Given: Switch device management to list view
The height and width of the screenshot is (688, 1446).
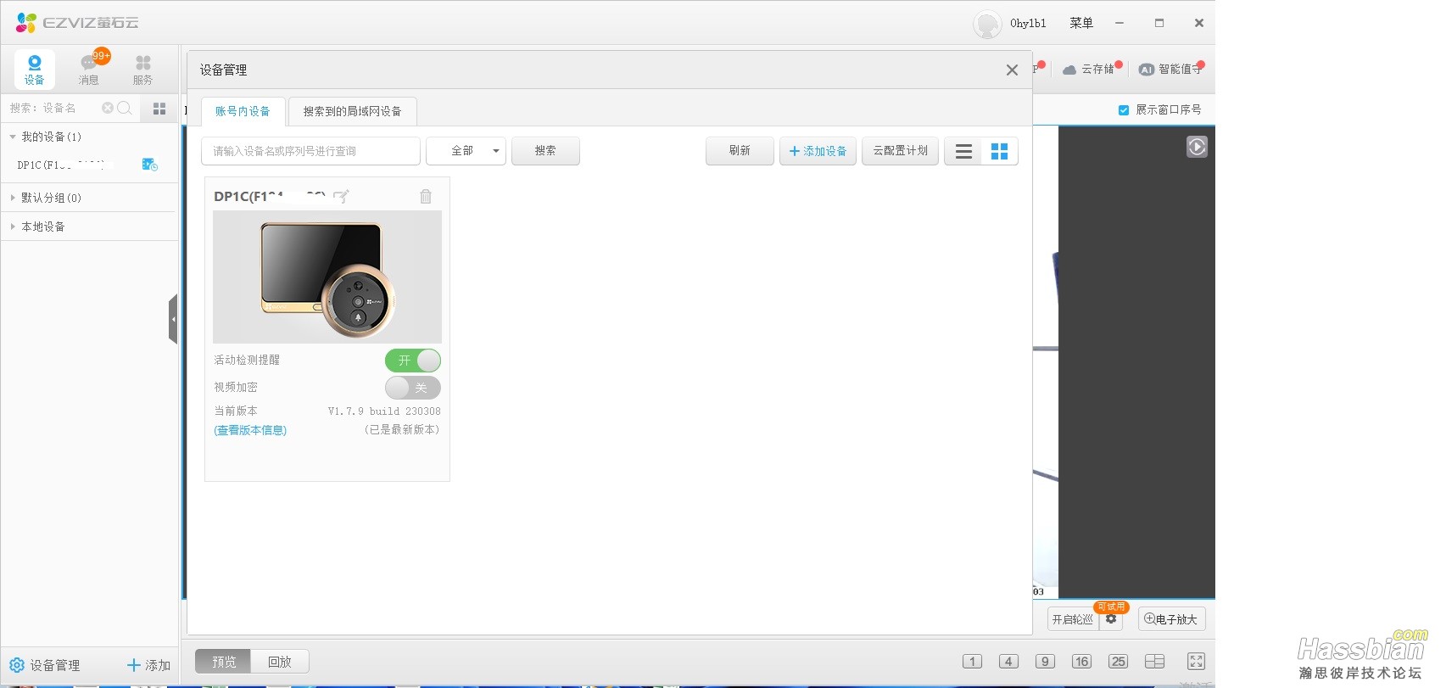Looking at the screenshot, I should click(963, 151).
